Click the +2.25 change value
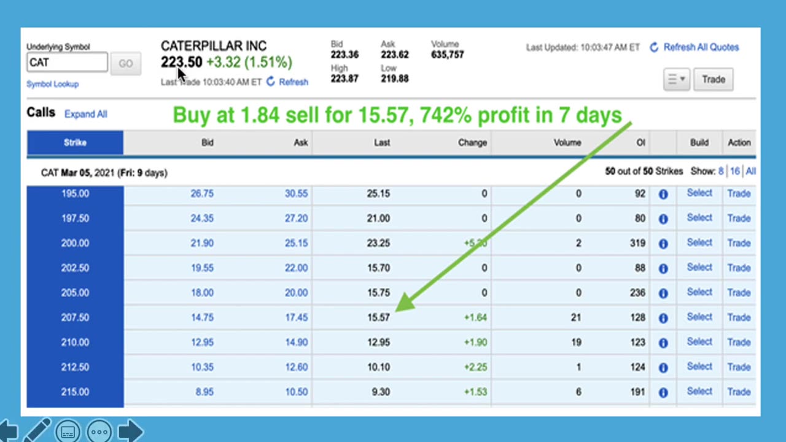Image resolution: width=786 pixels, height=442 pixels. 475,367
